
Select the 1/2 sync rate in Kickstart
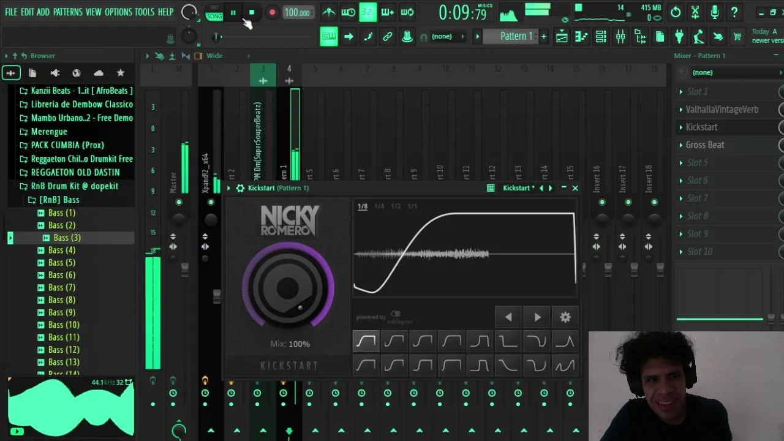[x=396, y=206]
